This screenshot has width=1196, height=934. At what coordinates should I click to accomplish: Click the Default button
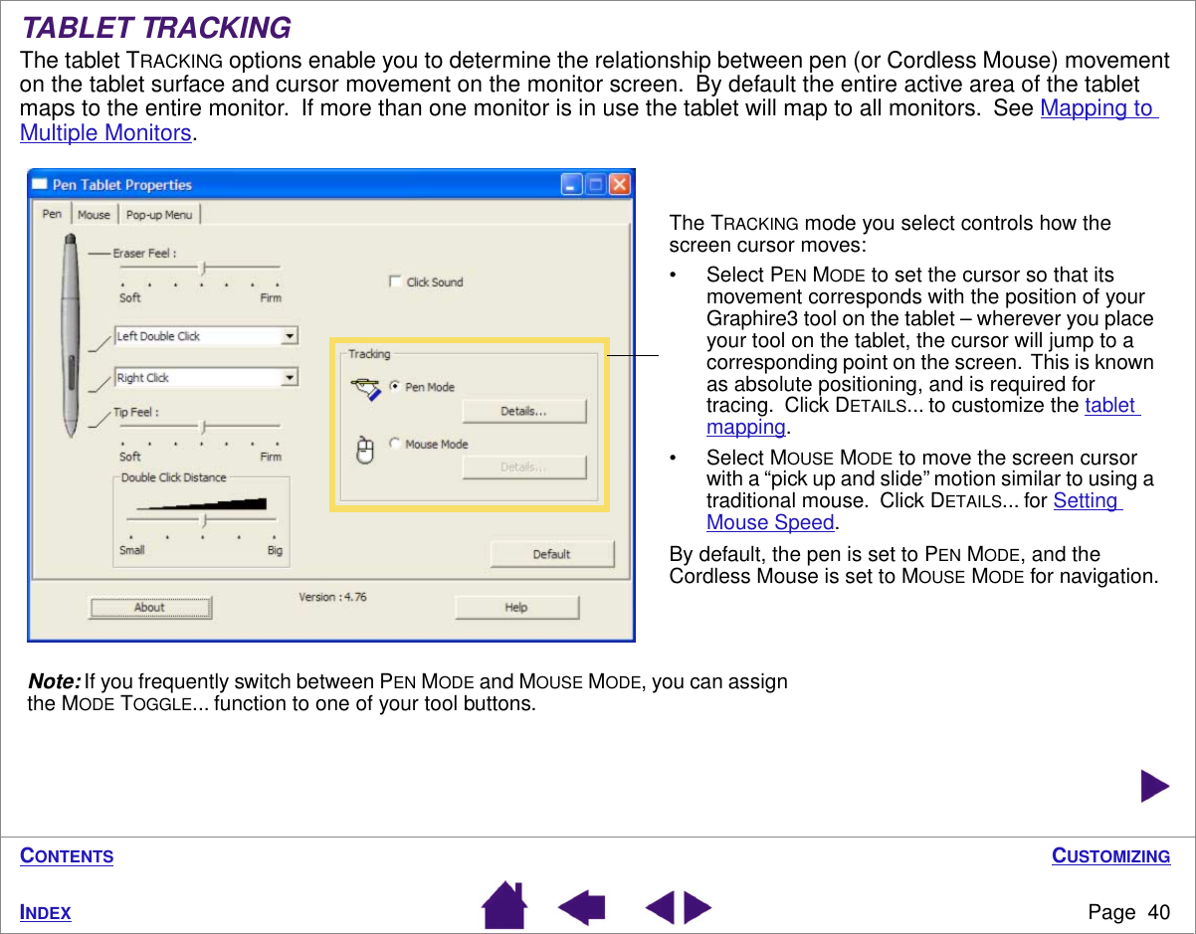coord(551,554)
